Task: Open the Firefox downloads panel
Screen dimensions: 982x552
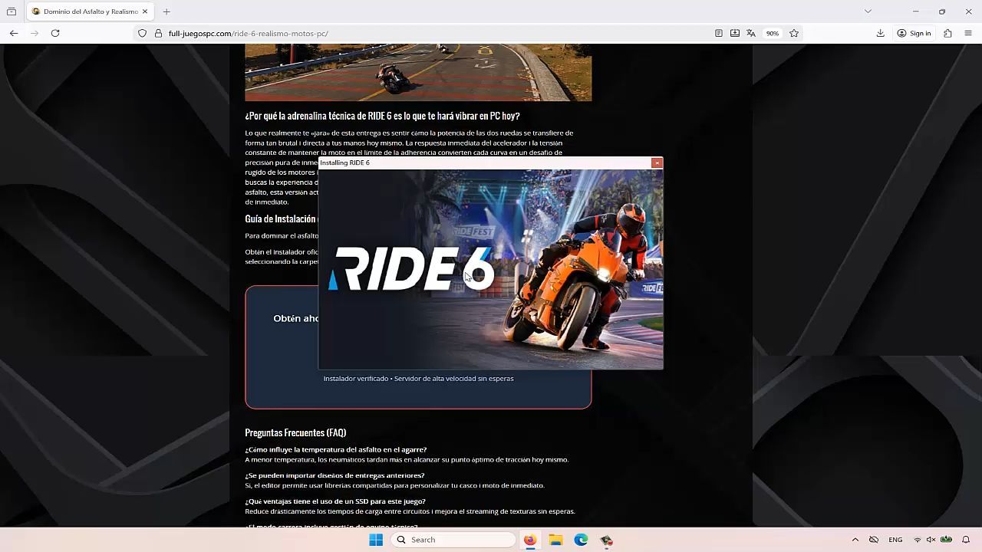Action: pyautogui.click(x=881, y=33)
